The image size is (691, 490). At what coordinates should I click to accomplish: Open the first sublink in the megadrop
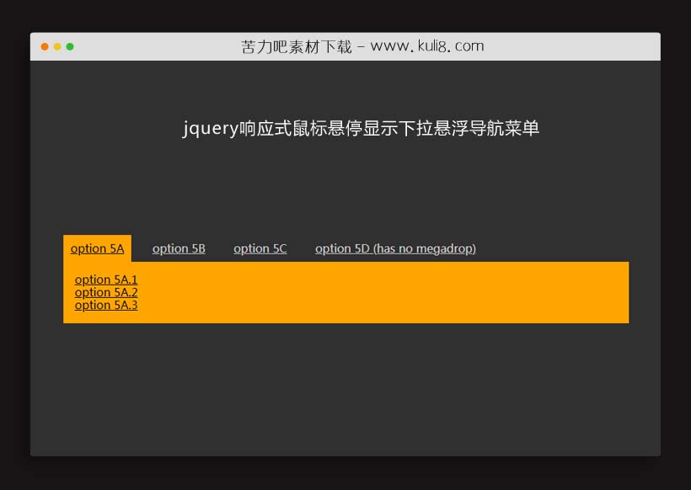[x=106, y=280]
